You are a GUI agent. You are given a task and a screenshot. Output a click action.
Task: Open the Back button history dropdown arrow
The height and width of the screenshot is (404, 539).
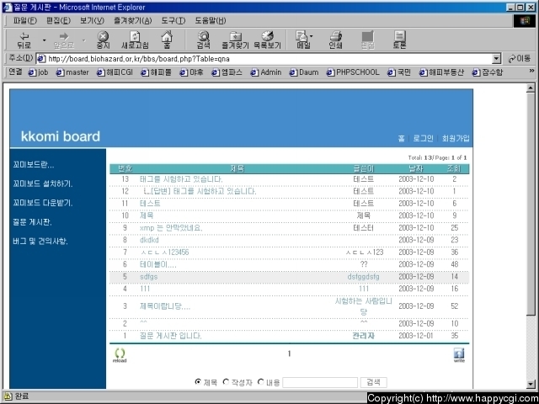44,40
